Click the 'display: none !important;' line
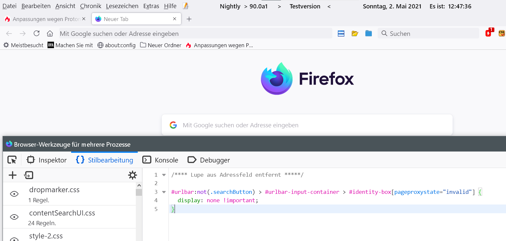 point(218,200)
